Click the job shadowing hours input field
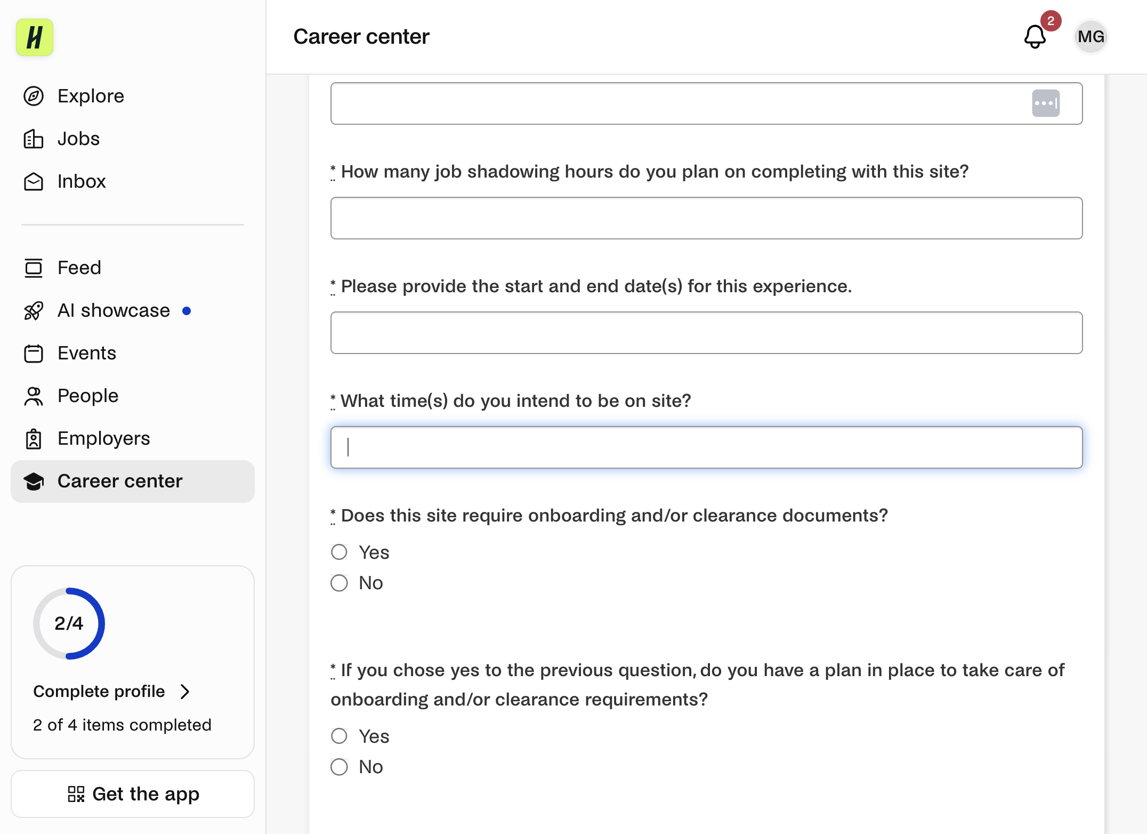1147x834 pixels. coord(706,218)
